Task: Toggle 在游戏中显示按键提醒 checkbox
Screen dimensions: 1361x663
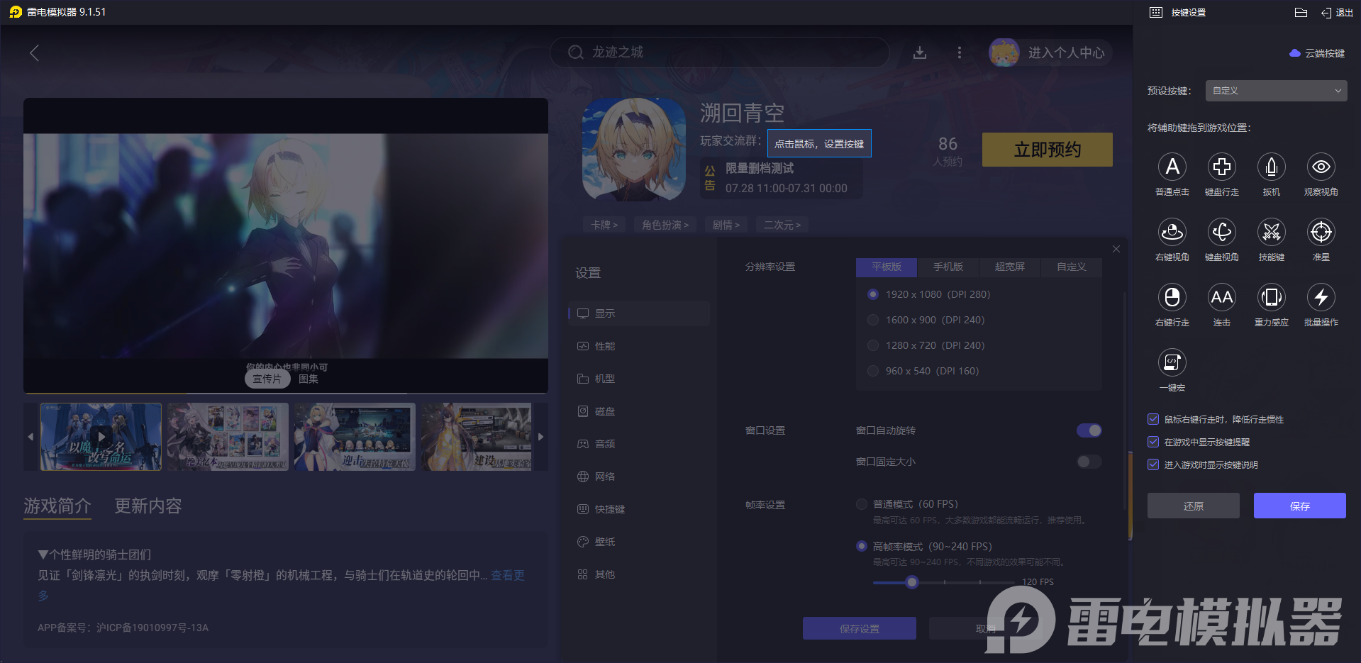Action: (1153, 442)
